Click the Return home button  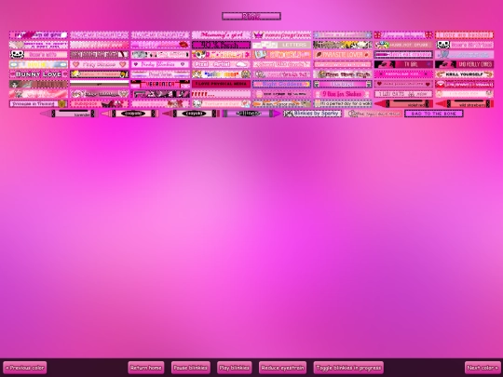point(146,368)
